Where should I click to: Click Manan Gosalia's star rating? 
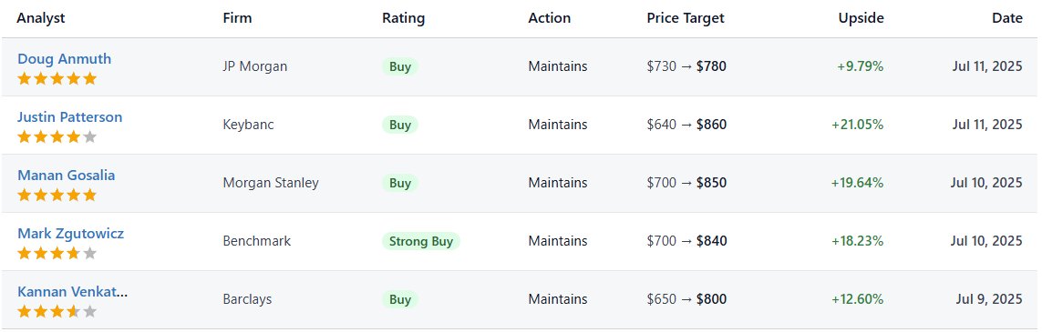click(57, 196)
